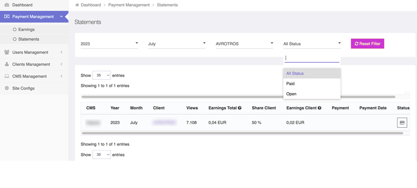Click the horizontal scrollbar below the table
The image size is (417, 188).
(x=242, y=133)
